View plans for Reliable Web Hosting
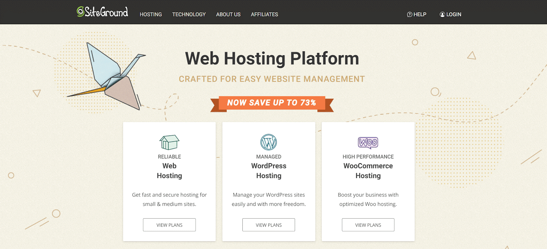This screenshot has width=547, height=249. [x=169, y=225]
